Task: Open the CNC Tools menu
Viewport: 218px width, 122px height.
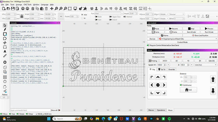Action: (x=27, y=5)
